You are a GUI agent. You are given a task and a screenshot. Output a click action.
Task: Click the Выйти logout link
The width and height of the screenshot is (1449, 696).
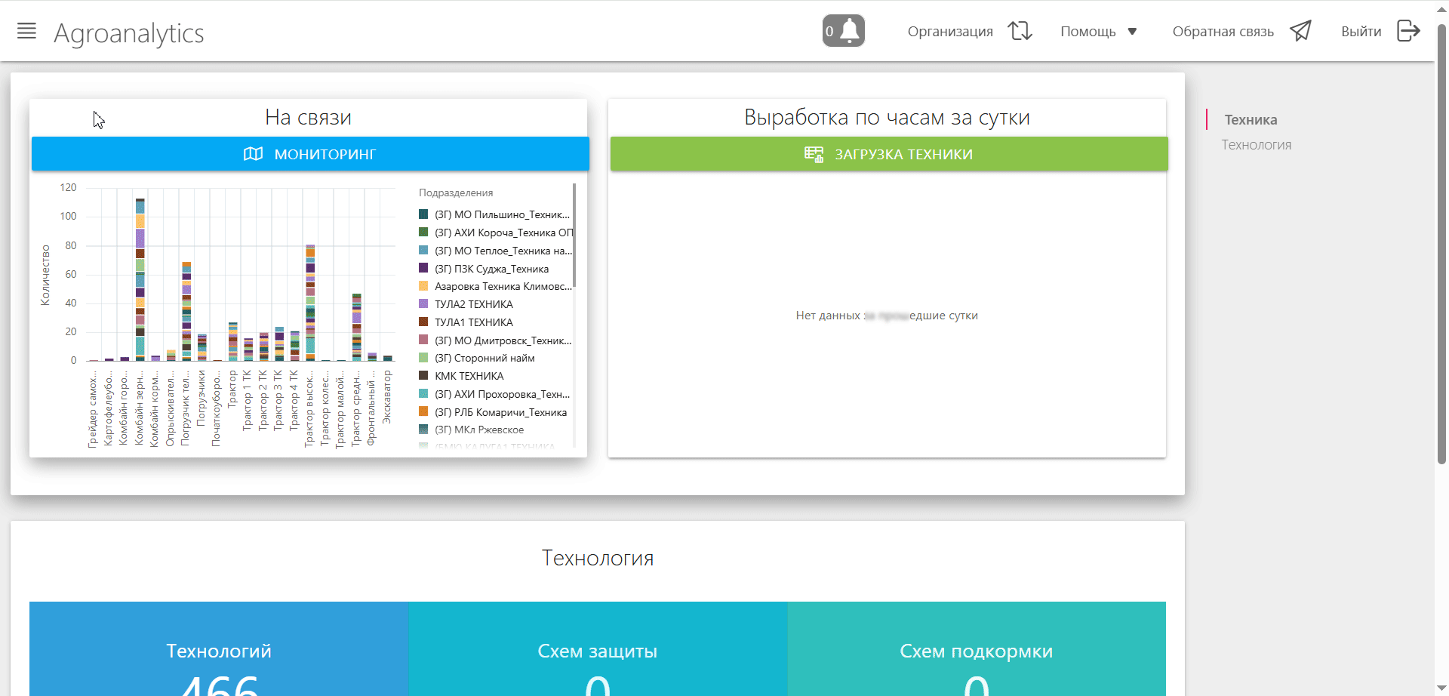coord(1361,32)
